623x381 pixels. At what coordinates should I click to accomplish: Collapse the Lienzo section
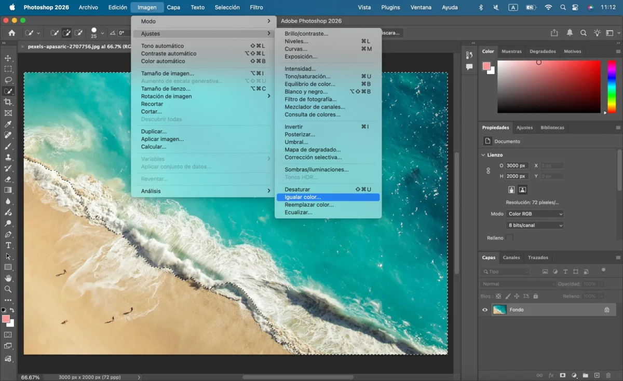point(483,155)
